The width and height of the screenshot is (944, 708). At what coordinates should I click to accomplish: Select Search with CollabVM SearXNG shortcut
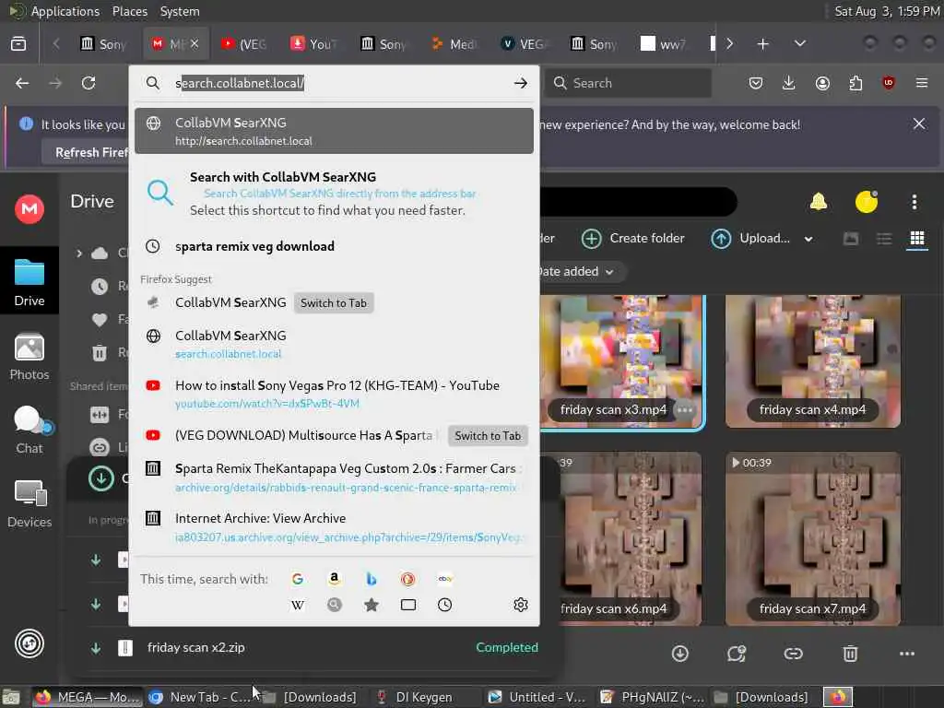pyautogui.click(x=334, y=194)
